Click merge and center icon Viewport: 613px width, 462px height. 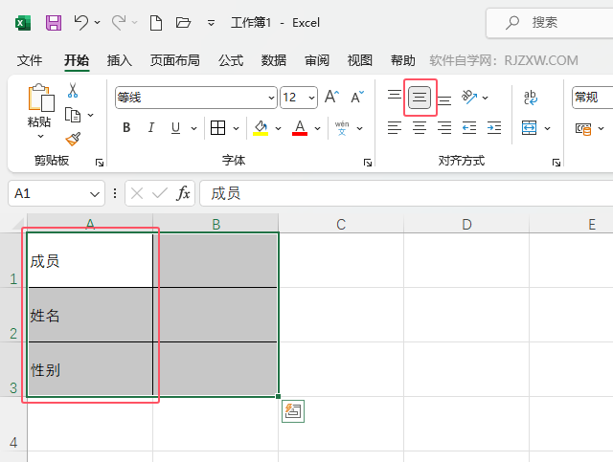pyautogui.click(x=530, y=128)
